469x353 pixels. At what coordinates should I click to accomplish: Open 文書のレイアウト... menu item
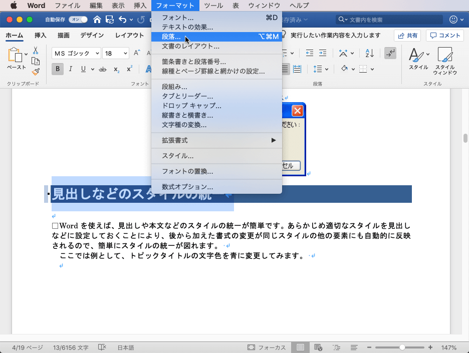coord(216,46)
